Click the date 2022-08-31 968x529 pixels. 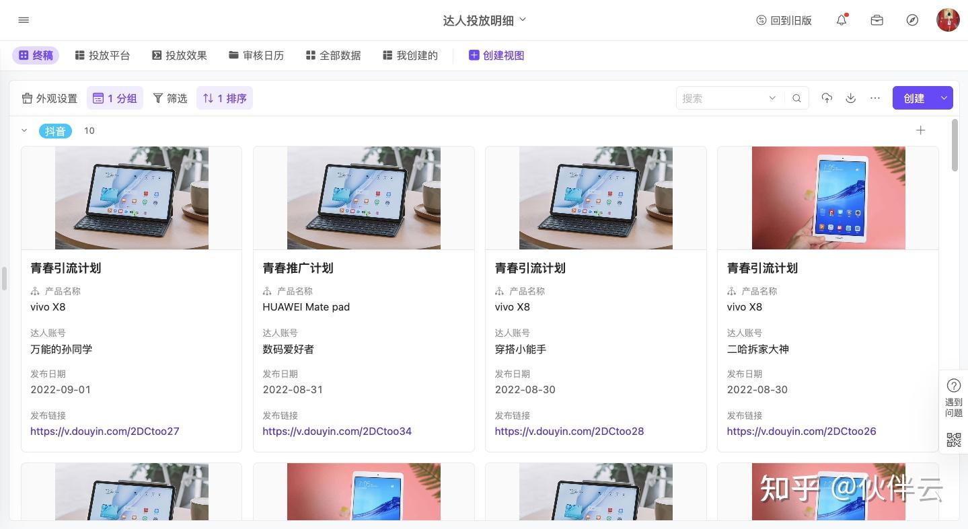(x=293, y=389)
